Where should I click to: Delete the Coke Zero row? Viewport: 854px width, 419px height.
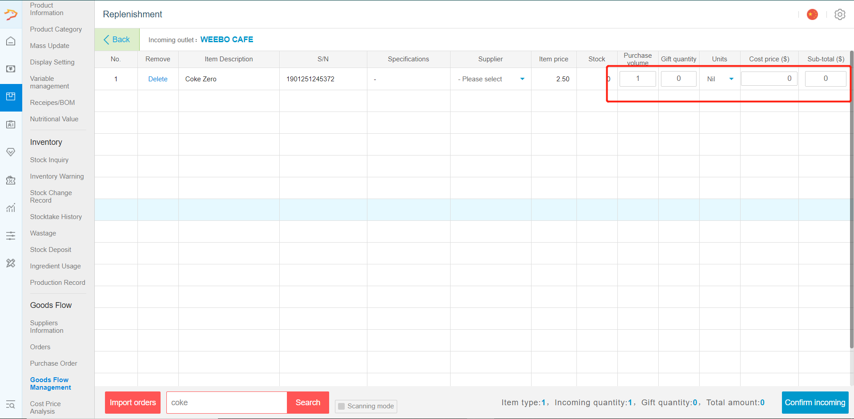tap(158, 79)
